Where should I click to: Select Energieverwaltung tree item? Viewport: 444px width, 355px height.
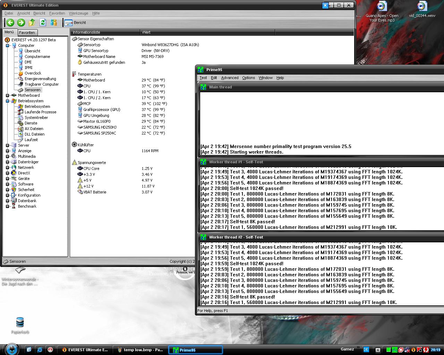pos(40,79)
